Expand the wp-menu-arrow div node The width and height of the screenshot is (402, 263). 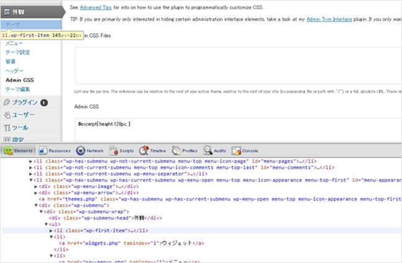point(36,193)
